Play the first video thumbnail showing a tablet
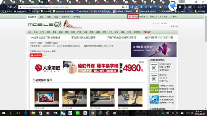Viewport: 207px width, 116px height. pos(47,97)
